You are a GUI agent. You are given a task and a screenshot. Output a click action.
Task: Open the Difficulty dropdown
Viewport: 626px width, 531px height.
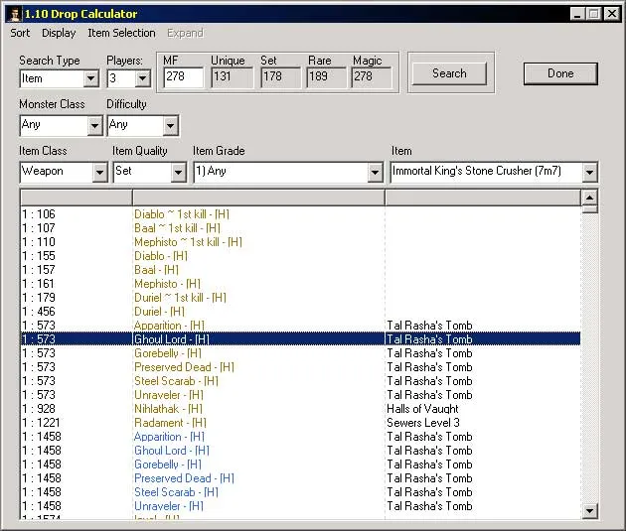coord(170,125)
